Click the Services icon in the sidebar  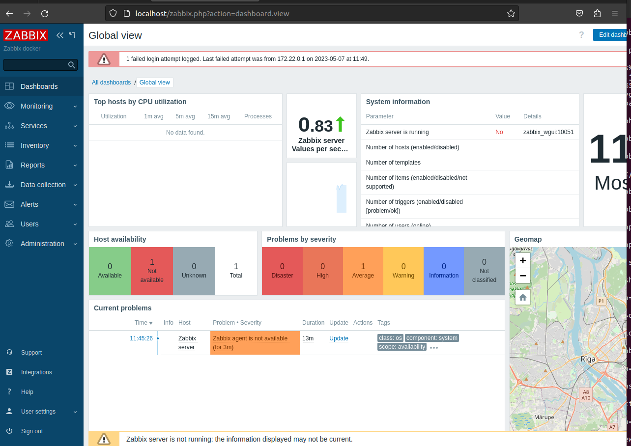(x=9, y=126)
